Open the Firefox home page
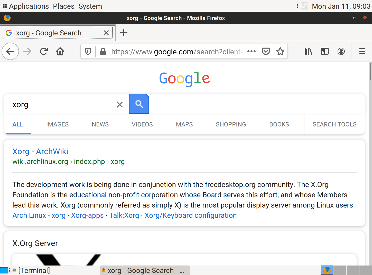Viewport: 372px width, 275px height. coord(60,52)
